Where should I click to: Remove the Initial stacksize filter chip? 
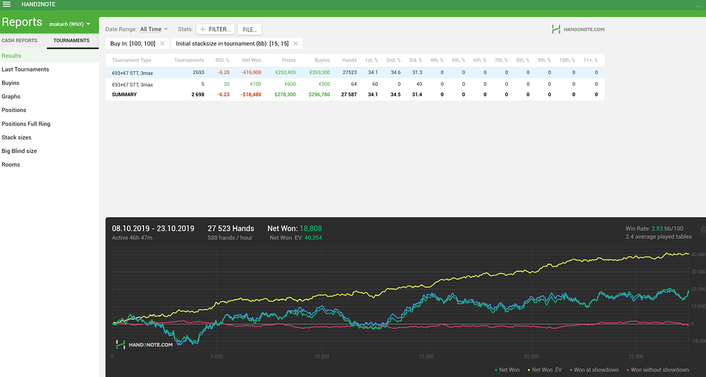pyautogui.click(x=296, y=44)
